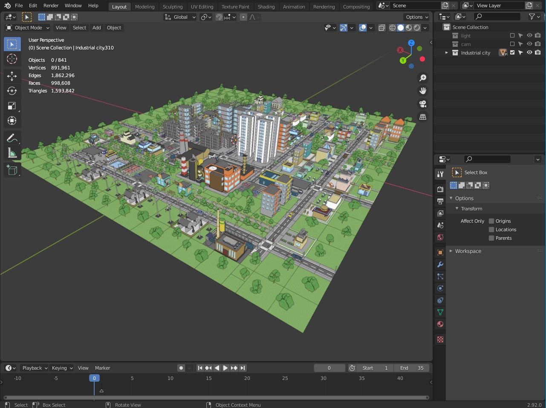
Task: Activate the Annotate pencil tool
Action: 12,138
